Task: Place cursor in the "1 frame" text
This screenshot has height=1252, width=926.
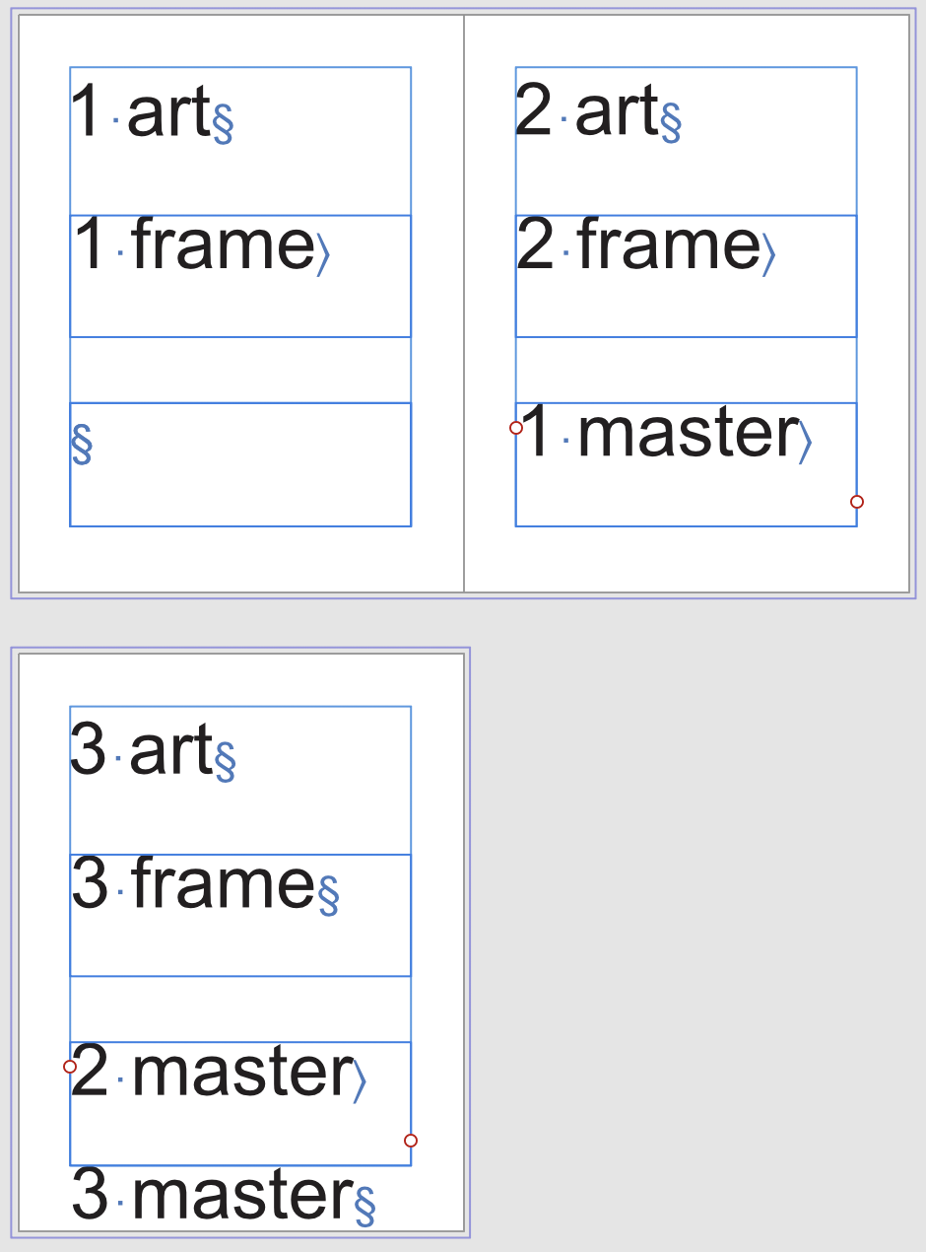Action: [194, 245]
